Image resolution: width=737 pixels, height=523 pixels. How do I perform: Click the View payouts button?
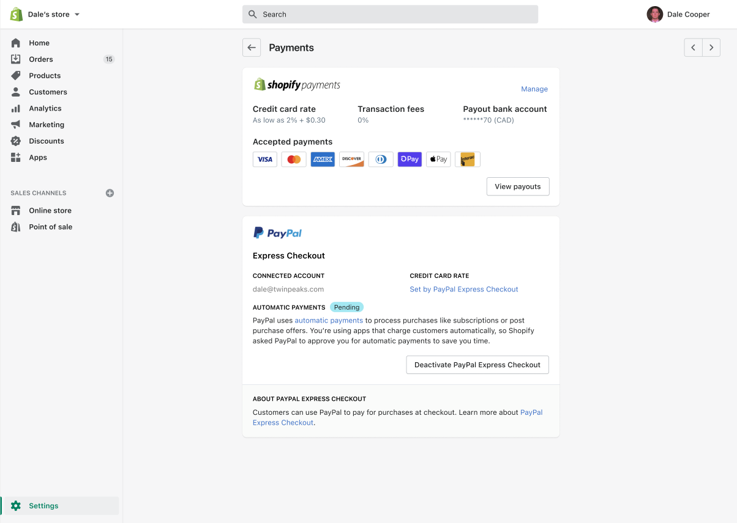tap(518, 186)
